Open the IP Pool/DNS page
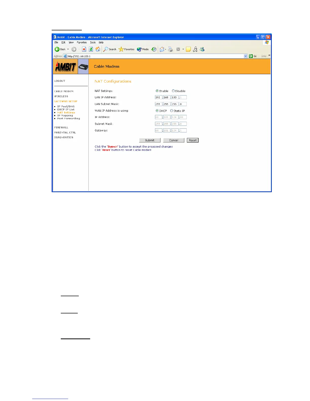This screenshot has width=310, height=401. (x=66, y=107)
